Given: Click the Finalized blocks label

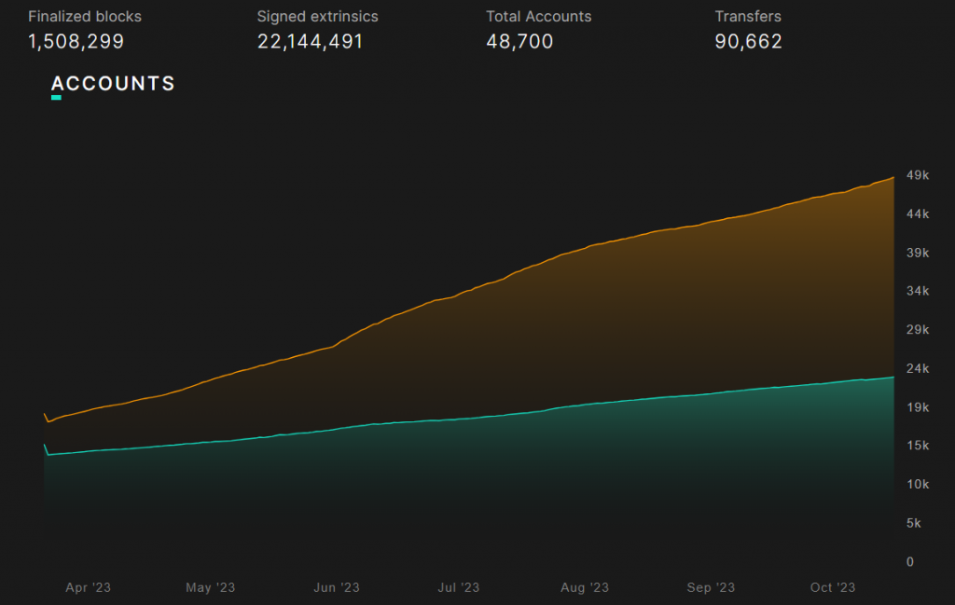Looking at the screenshot, I should (x=85, y=17).
